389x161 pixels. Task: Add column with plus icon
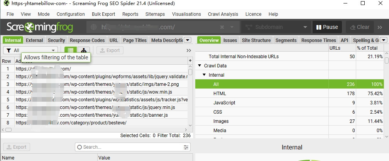click(190, 60)
